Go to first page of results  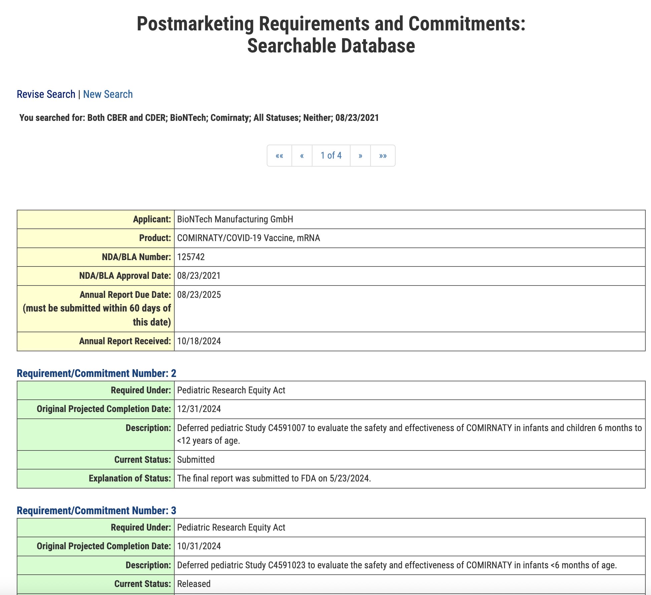point(279,156)
